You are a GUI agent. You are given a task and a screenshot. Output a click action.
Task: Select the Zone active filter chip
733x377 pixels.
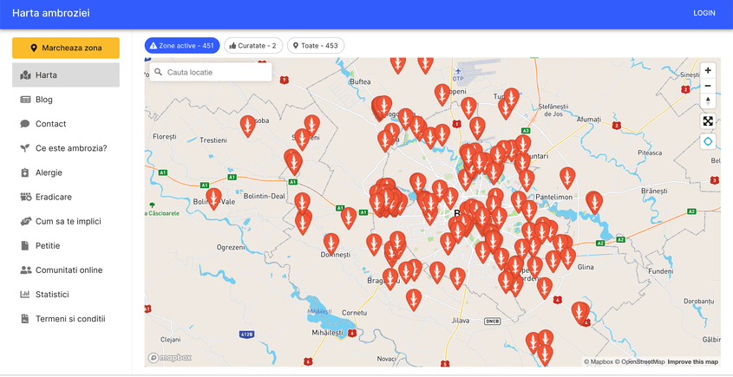coord(182,45)
